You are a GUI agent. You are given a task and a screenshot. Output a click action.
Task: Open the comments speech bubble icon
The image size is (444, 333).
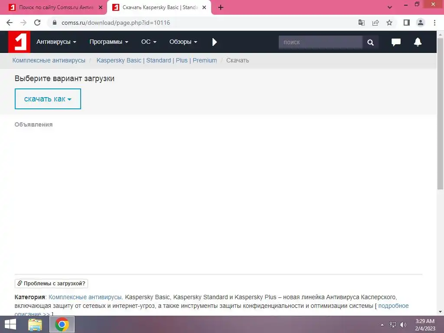[396, 42]
